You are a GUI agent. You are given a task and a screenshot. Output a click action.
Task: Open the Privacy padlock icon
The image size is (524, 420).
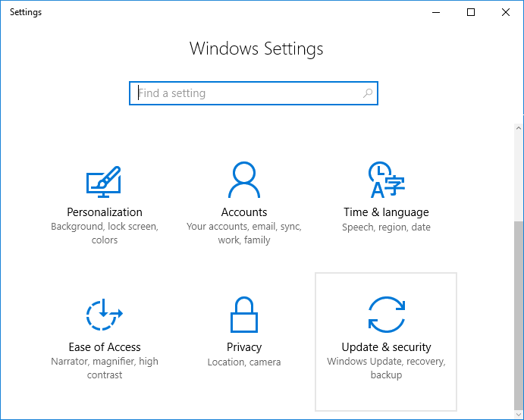pyautogui.click(x=244, y=315)
